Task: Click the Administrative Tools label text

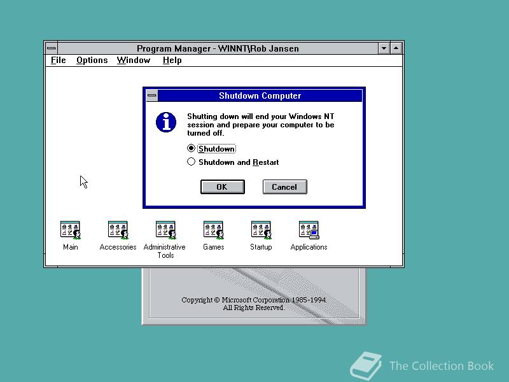Action: (x=165, y=251)
